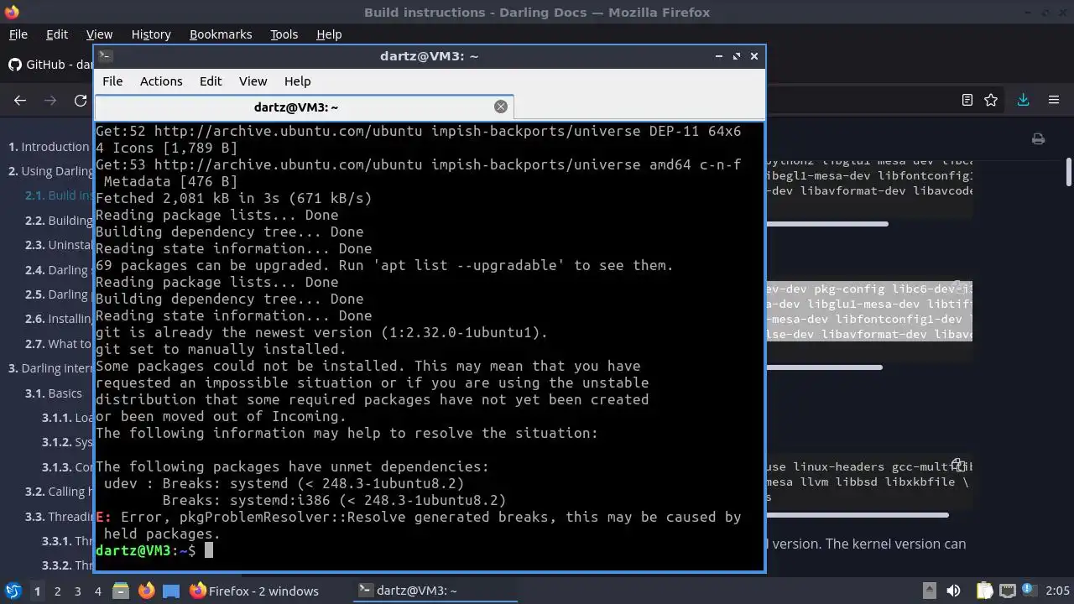Click the page vertical scrollbar in Firefox
The image size is (1074, 604).
(x=1069, y=172)
